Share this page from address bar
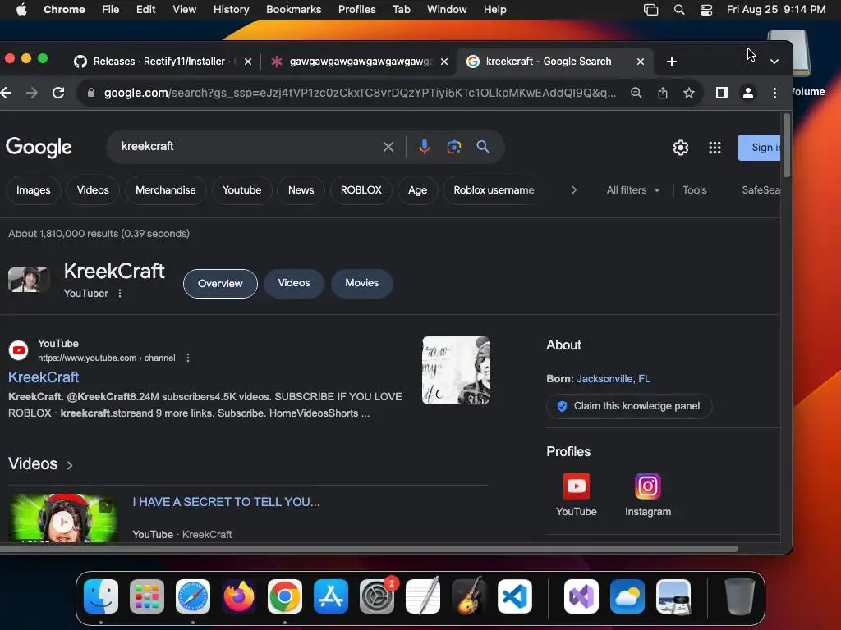The image size is (841, 630). tap(663, 93)
